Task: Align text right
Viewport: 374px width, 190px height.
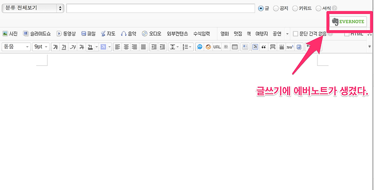Action: [135, 47]
